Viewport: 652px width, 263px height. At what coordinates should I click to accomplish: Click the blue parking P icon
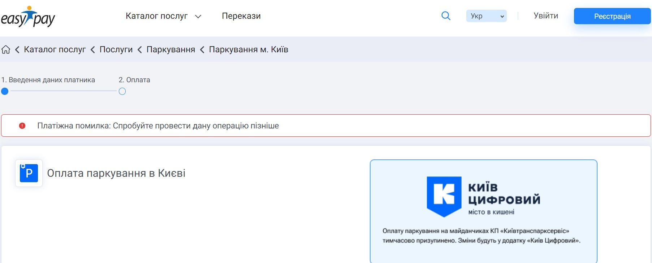29,173
